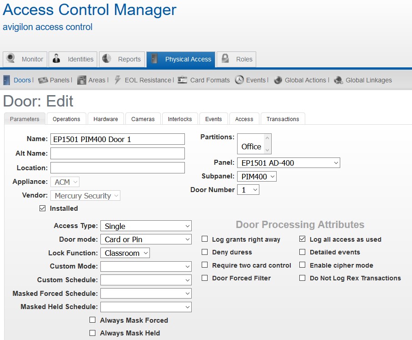Switch to the Hardware tab
Screen dimensions: 412x340
[x=105, y=118]
